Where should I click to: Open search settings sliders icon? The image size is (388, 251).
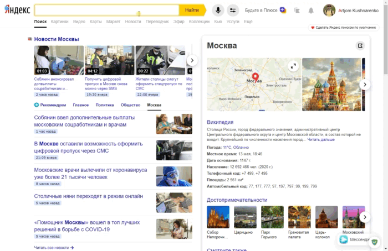233,11
